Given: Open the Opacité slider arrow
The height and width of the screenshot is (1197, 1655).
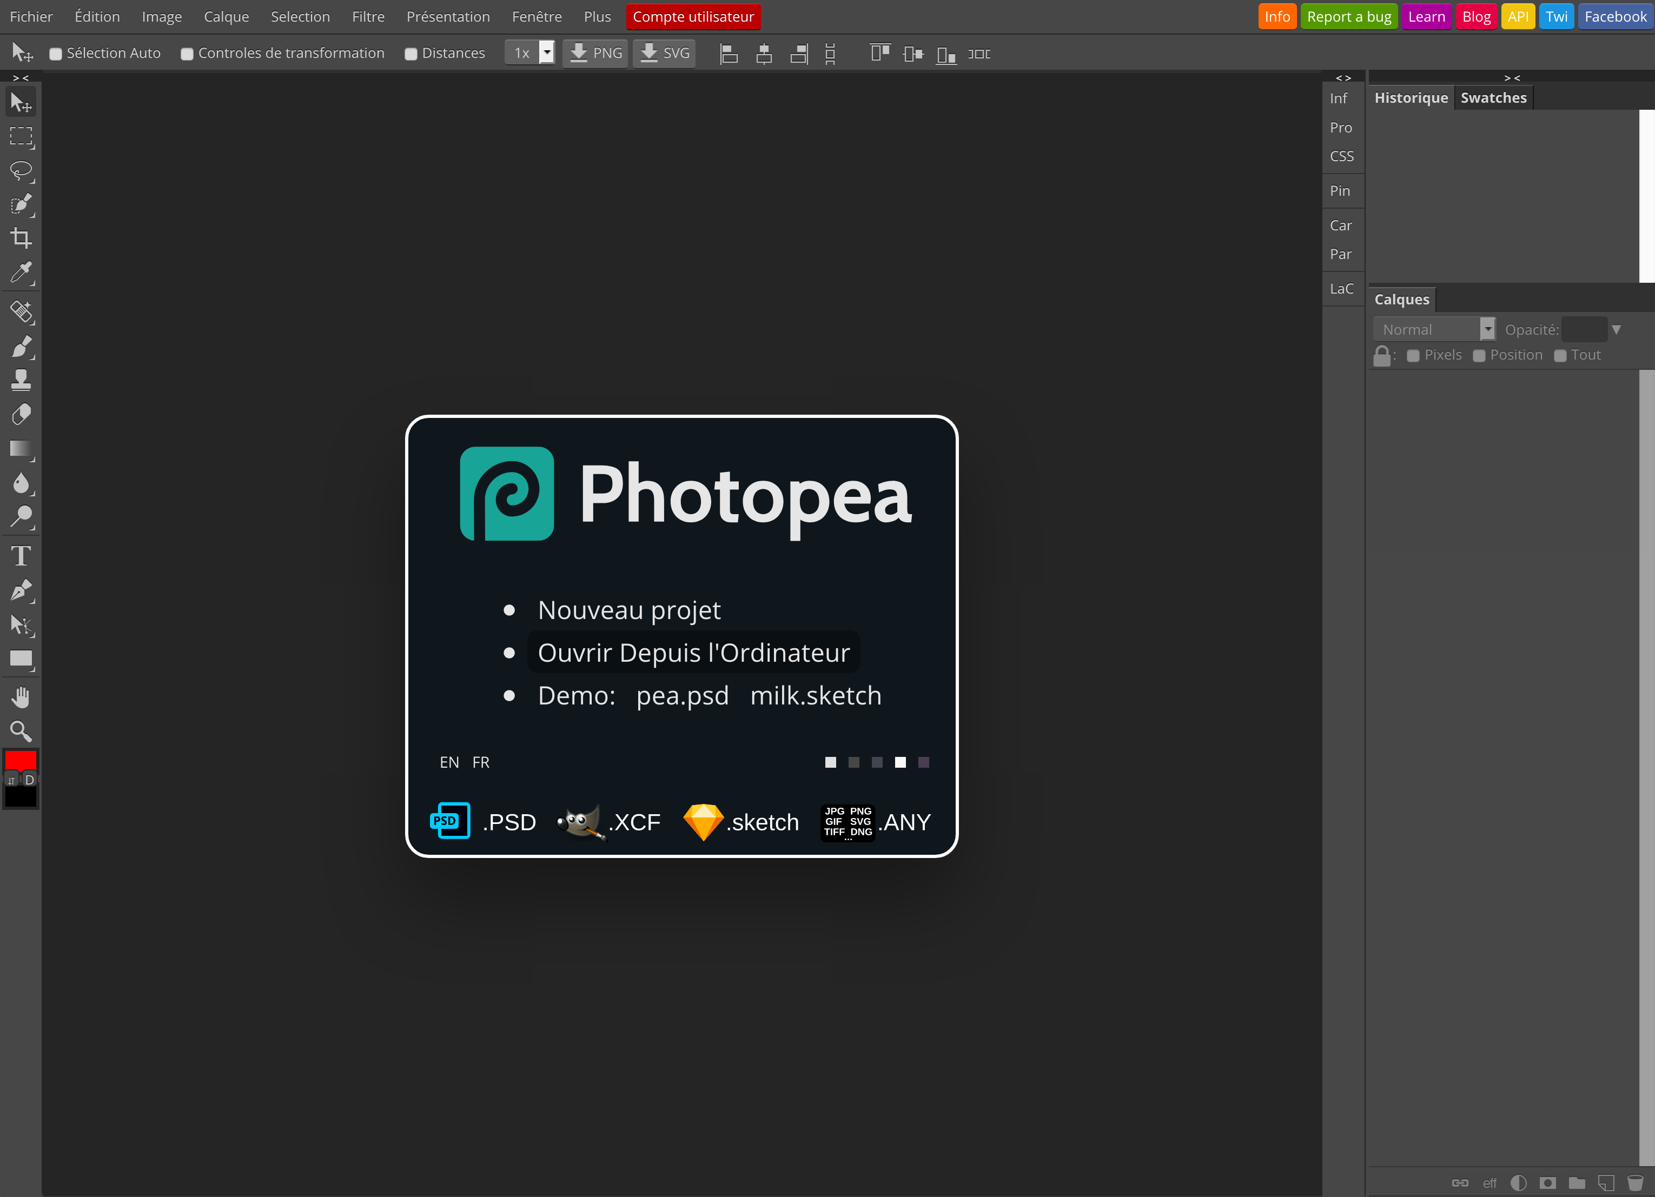Looking at the screenshot, I should coord(1616,330).
